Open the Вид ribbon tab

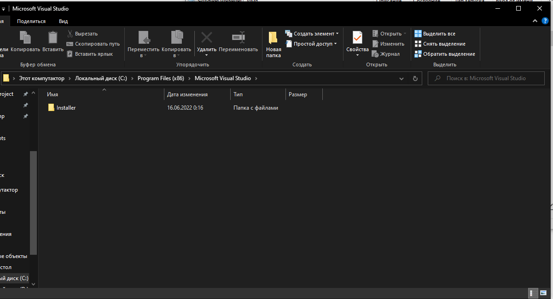point(64,21)
